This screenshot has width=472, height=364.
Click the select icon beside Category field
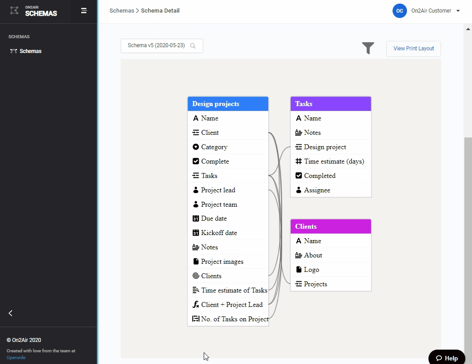(x=196, y=147)
